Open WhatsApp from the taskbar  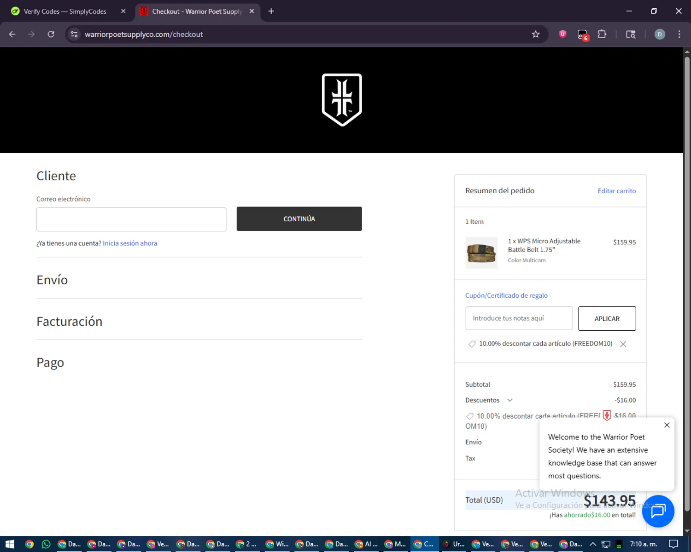click(46, 544)
